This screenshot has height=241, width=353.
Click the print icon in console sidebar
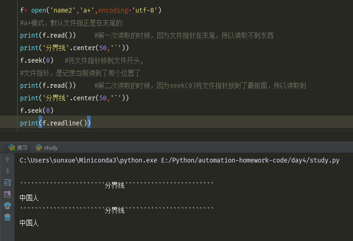(x=7, y=206)
